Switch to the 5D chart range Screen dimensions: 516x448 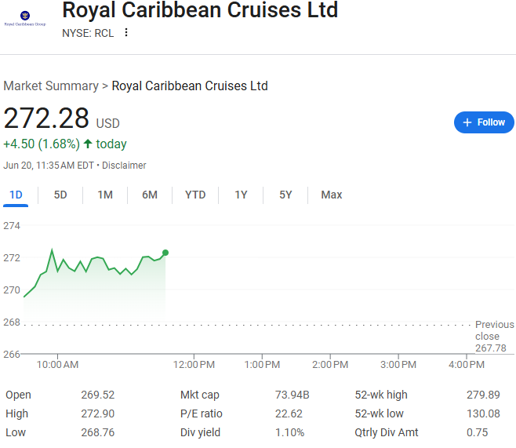click(x=60, y=195)
